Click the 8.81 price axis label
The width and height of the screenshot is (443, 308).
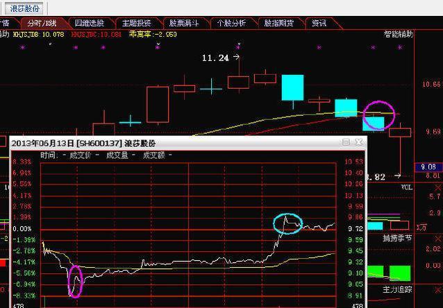pos(433,176)
